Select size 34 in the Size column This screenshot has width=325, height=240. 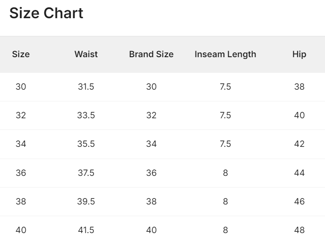pos(21,144)
